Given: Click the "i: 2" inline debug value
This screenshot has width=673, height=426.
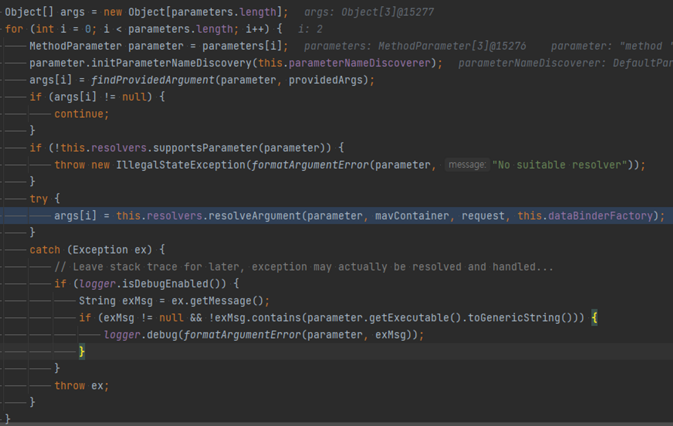Looking at the screenshot, I should point(310,29).
